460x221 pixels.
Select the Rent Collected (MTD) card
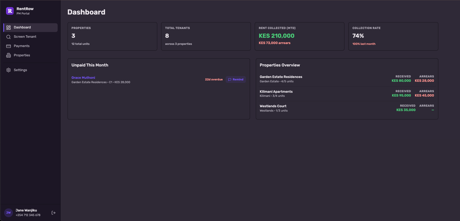pos(299,36)
